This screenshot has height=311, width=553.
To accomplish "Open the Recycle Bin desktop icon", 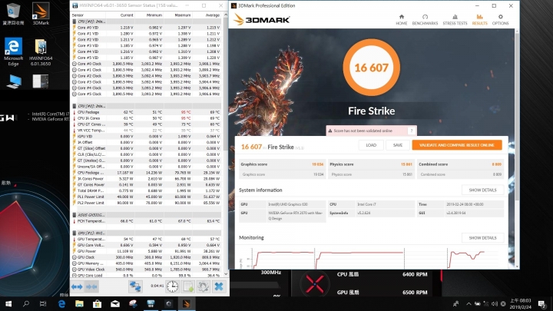I will pos(13,14).
